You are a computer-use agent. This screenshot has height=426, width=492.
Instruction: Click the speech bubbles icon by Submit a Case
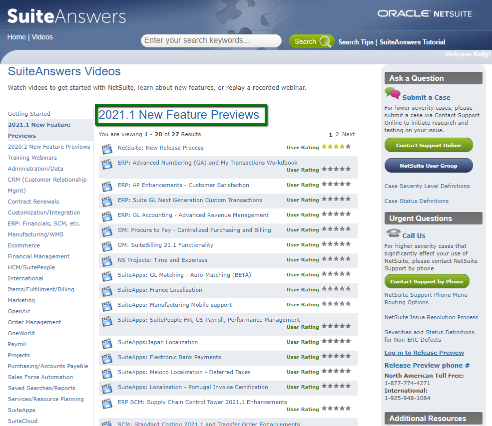tap(393, 94)
